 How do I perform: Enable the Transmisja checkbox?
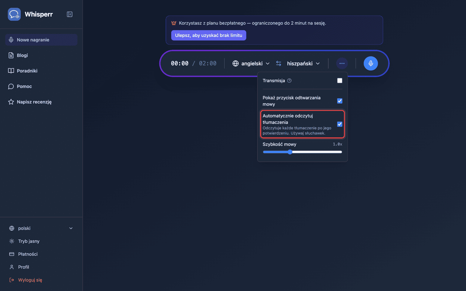tap(340, 81)
